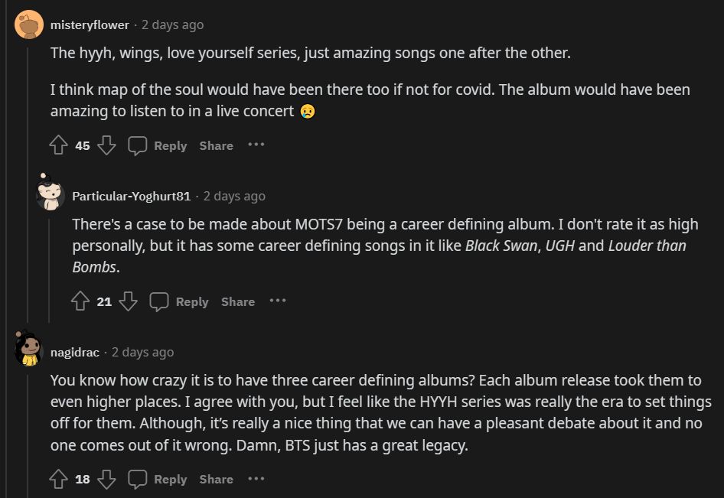Screen dimensions: 724x498
Task: Open the overflow menu on misteryflower's comment
Action: tap(256, 145)
